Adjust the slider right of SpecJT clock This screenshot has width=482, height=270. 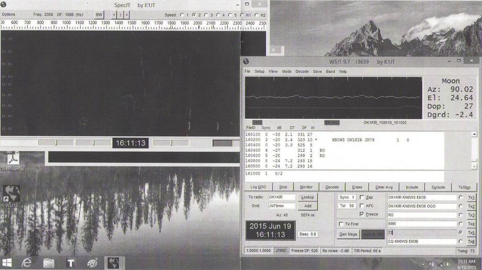tap(171, 143)
